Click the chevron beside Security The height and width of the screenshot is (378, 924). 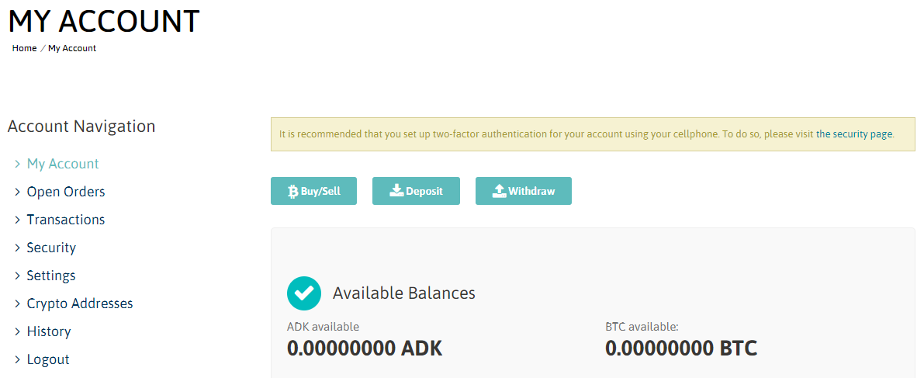tap(17, 248)
